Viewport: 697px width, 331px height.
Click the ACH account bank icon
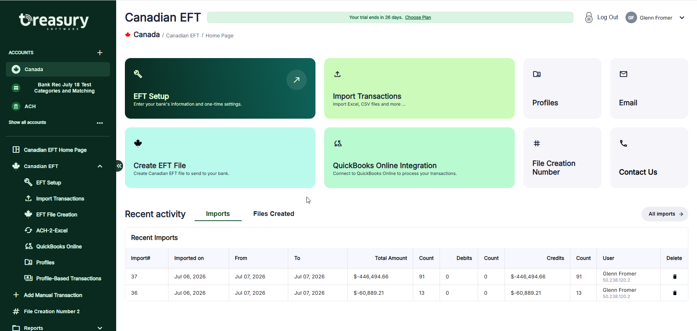[x=16, y=106]
